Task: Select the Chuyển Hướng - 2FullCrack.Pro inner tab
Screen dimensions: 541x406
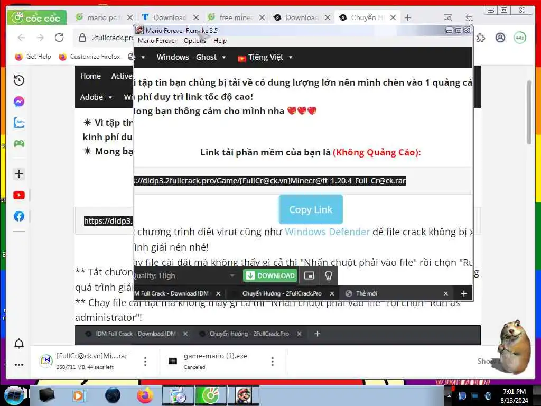Action: pos(282,293)
